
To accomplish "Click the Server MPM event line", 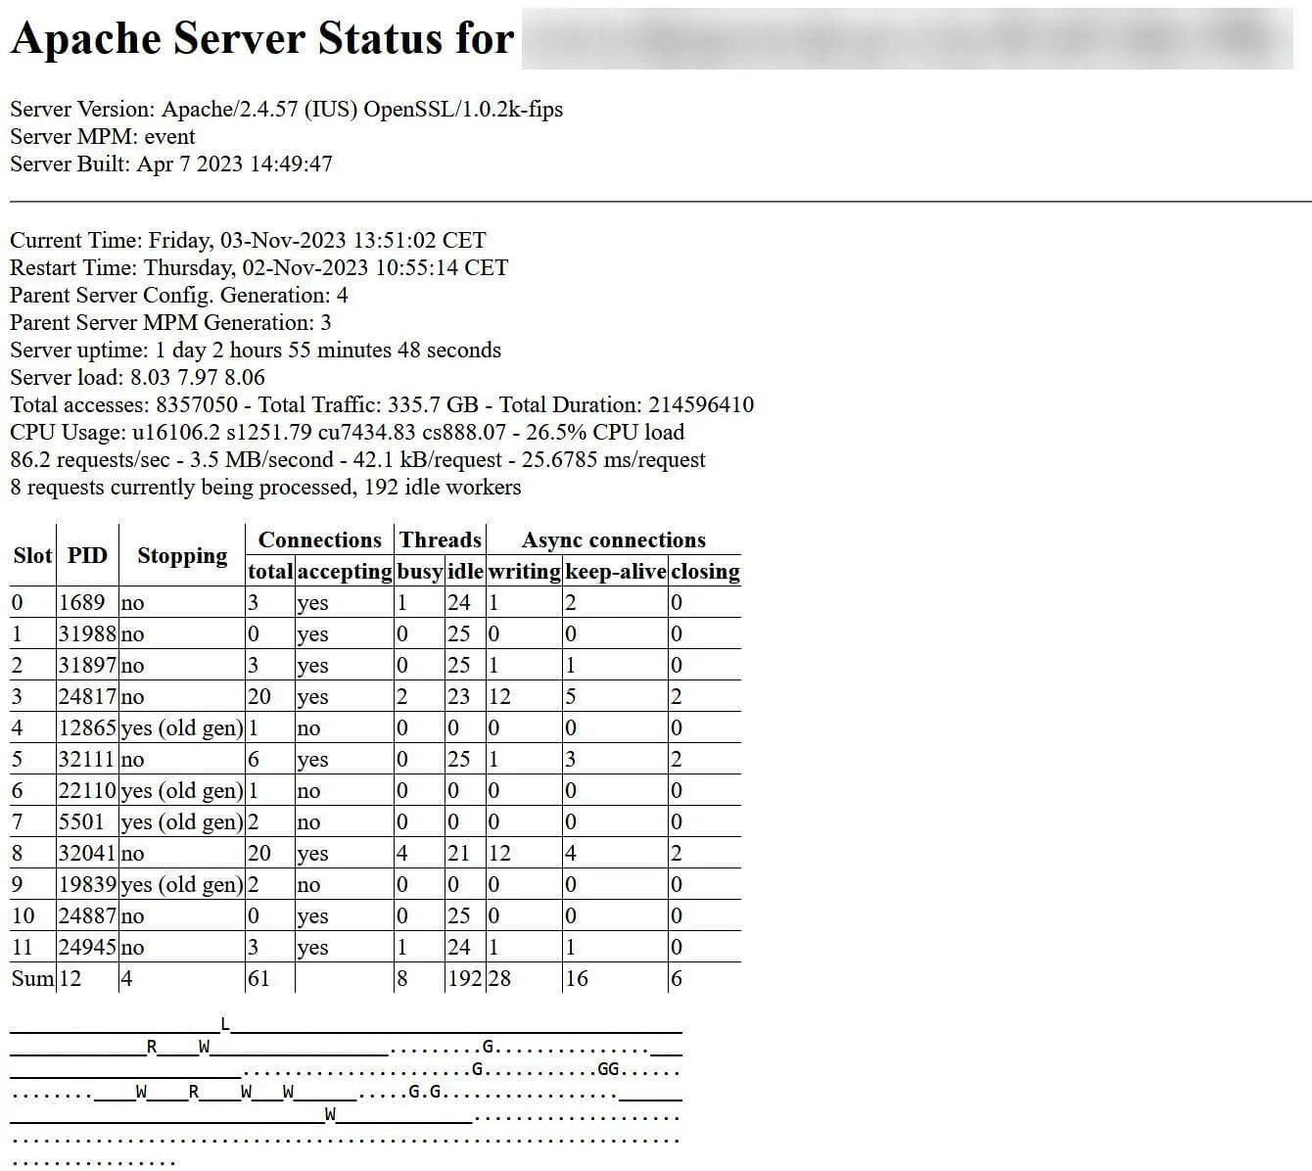I will click(x=102, y=136).
